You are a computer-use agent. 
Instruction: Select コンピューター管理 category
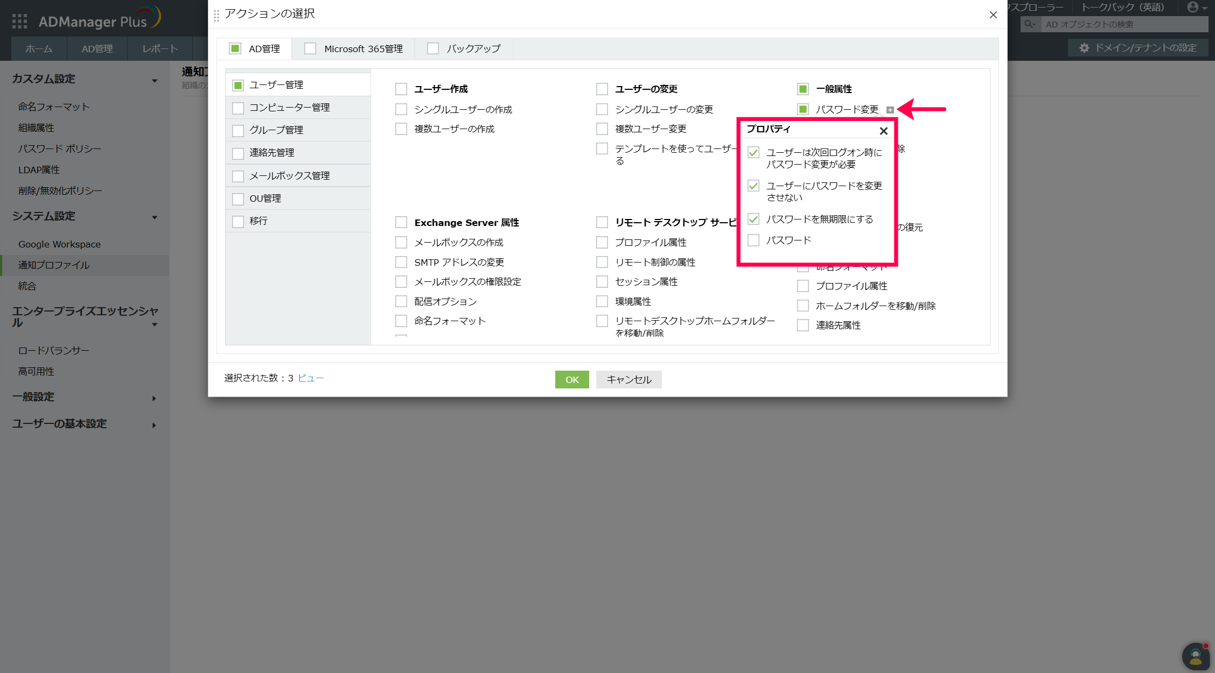tap(289, 108)
